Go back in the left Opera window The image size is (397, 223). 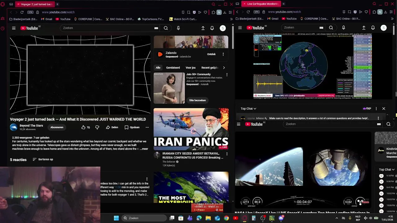11,12
